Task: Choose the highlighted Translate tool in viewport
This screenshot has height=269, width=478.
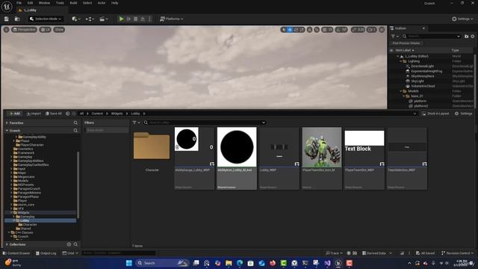Action: 290,30
